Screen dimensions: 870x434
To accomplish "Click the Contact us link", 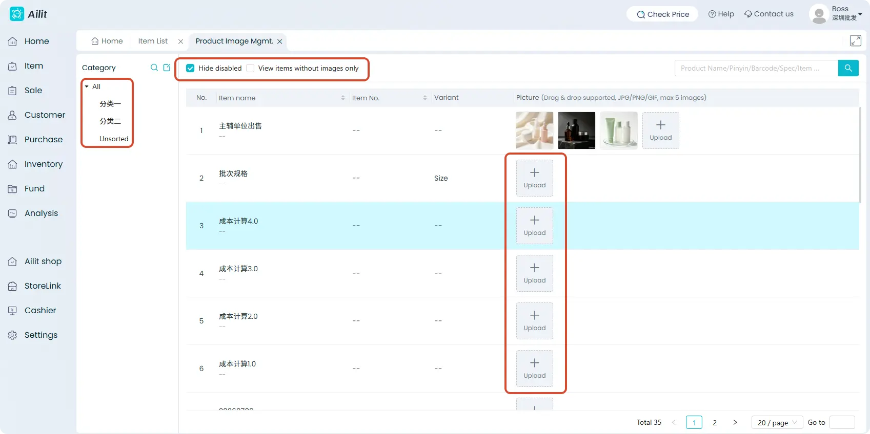I will point(768,14).
